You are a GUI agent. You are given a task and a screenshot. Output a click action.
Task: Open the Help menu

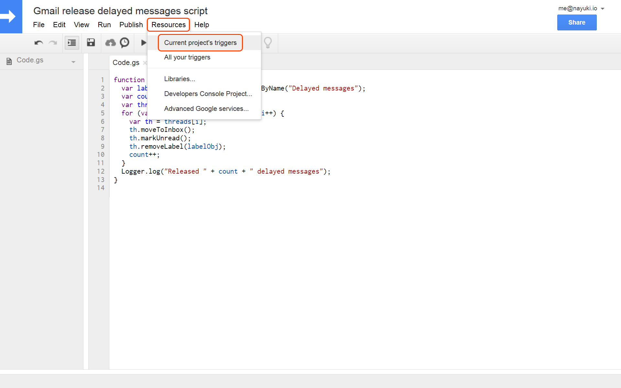202,25
